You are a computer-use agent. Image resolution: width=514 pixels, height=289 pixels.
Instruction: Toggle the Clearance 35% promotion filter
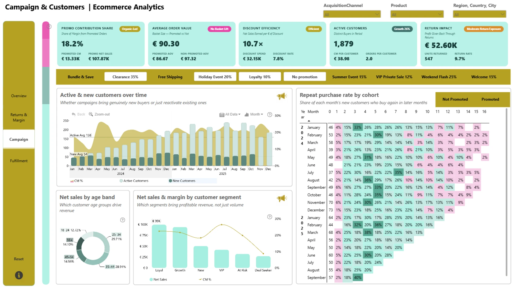[125, 77]
